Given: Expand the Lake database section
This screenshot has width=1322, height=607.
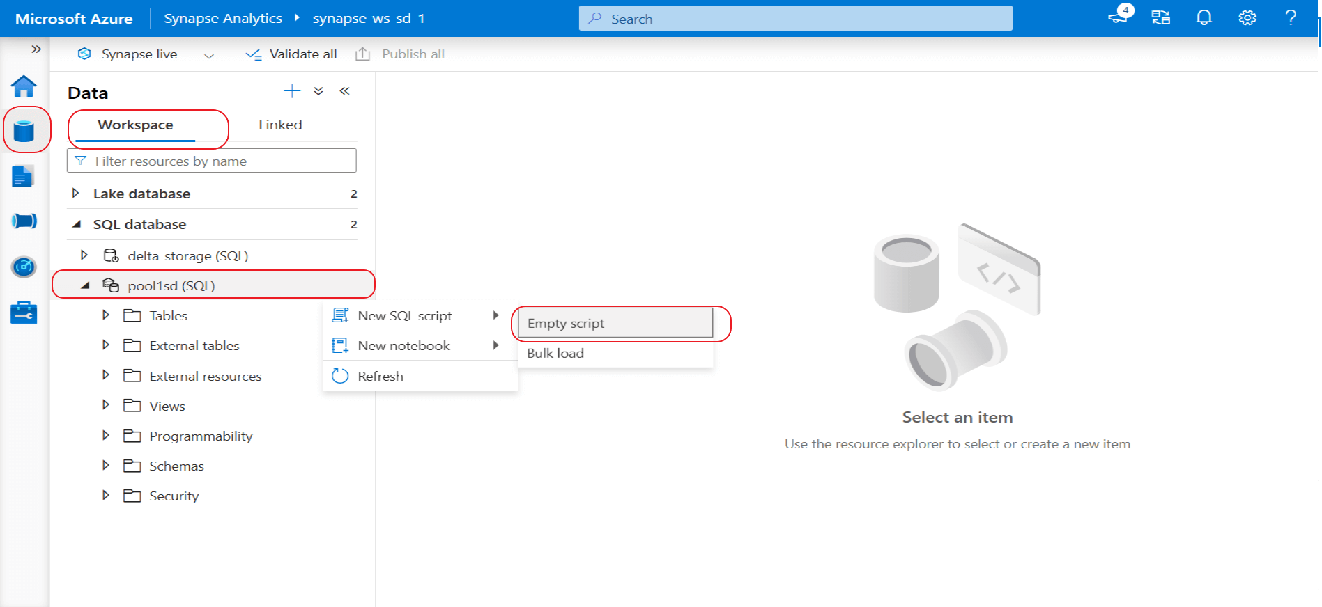Looking at the screenshot, I should click(76, 193).
